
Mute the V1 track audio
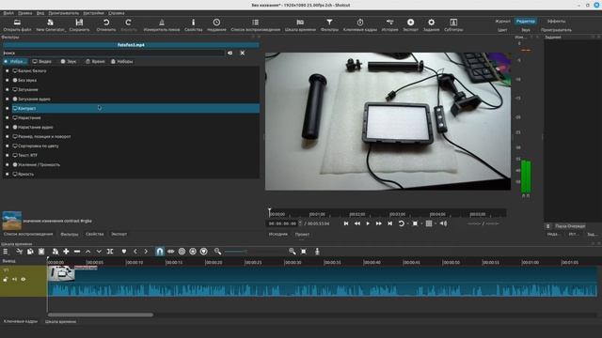tap(15, 280)
